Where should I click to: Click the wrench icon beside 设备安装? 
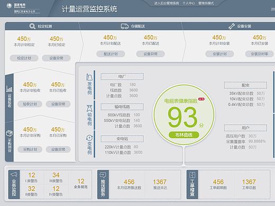tap(232, 26)
